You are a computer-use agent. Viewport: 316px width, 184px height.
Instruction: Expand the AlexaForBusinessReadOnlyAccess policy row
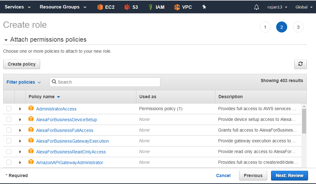coord(20,151)
